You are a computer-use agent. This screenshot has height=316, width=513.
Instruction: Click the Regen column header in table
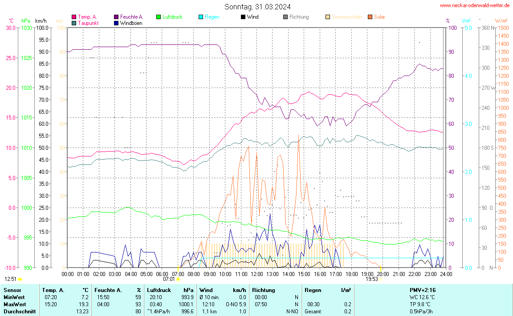click(x=313, y=290)
